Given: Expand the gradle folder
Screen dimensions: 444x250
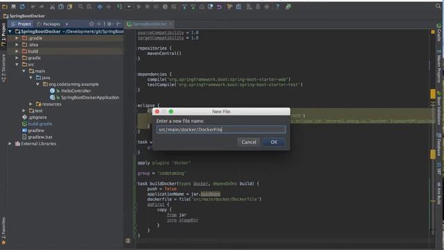Looking at the screenshot, I should (x=17, y=58).
